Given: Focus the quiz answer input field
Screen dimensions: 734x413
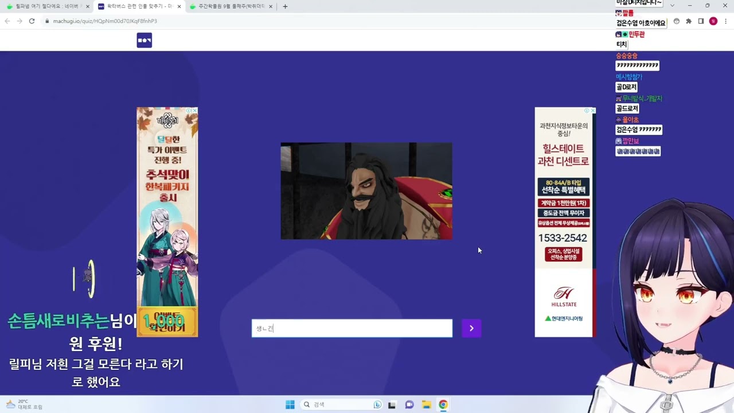Looking at the screenshot, I should point(352,328).
